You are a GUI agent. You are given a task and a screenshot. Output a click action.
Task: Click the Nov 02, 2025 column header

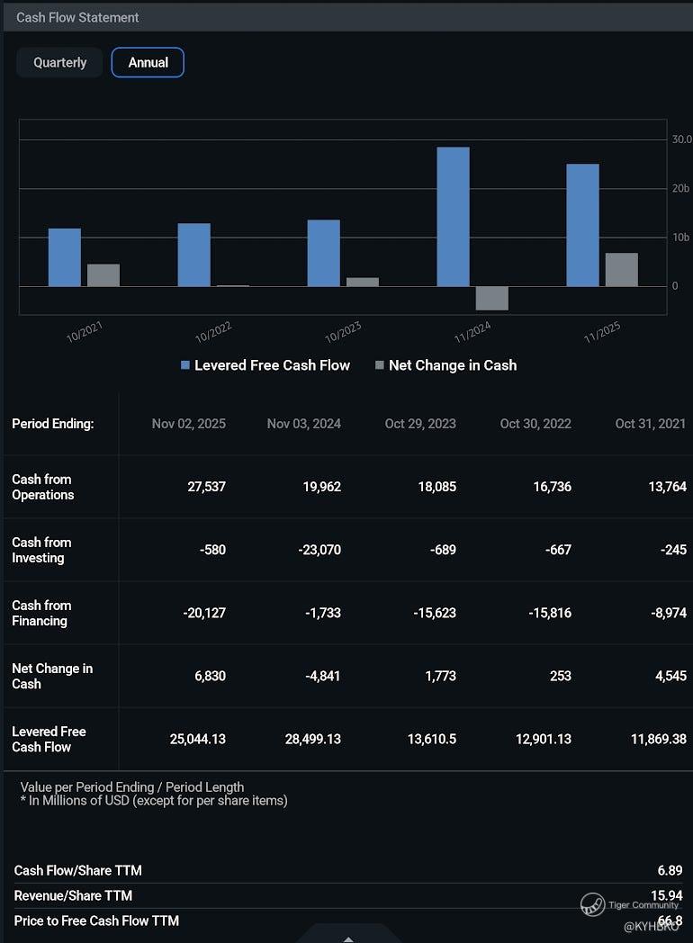(x=189, y=424)
